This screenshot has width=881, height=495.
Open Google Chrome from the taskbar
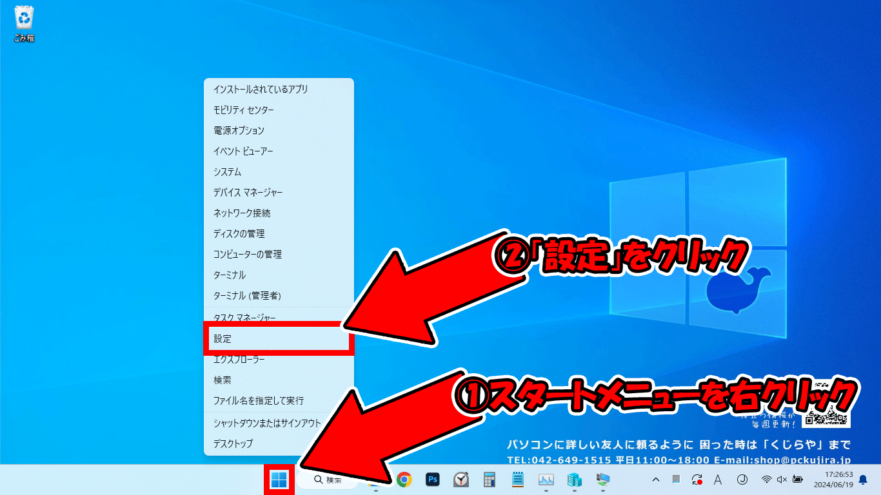click(x=404, y=480)
